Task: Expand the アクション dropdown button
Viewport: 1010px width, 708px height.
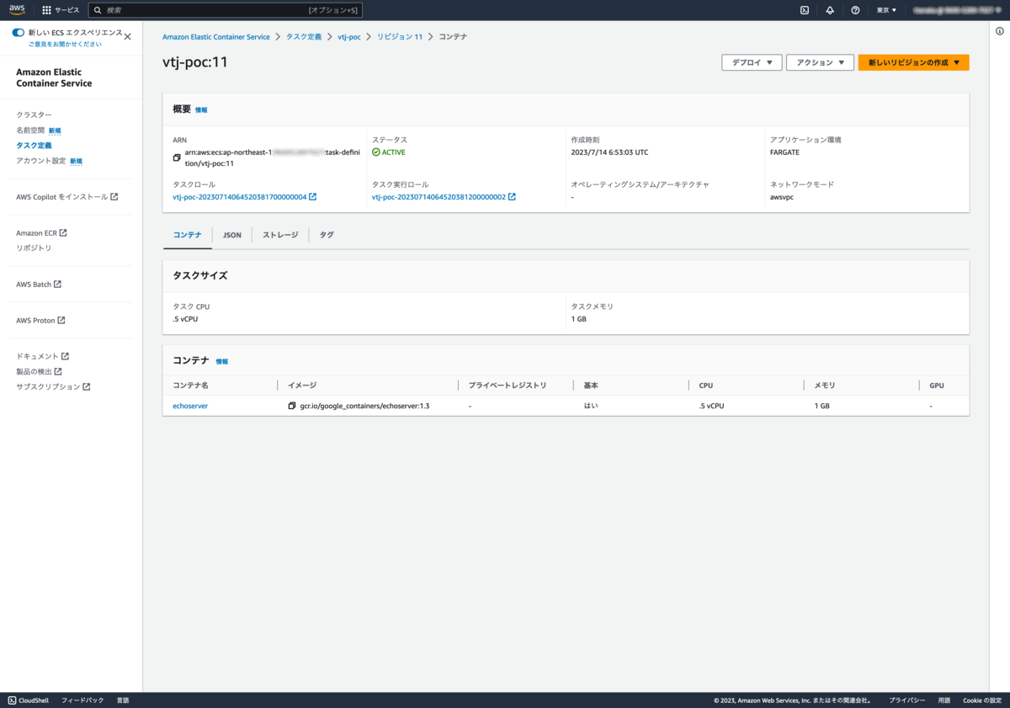Action: (x=820, y=62)
